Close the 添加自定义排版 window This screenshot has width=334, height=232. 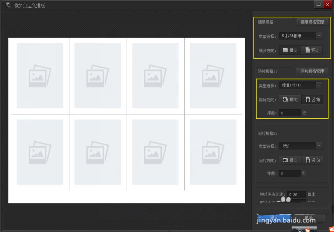coord(327,4)
